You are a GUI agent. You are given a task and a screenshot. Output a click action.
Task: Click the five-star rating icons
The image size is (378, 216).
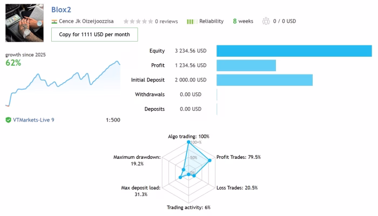[x=138, y=22]
